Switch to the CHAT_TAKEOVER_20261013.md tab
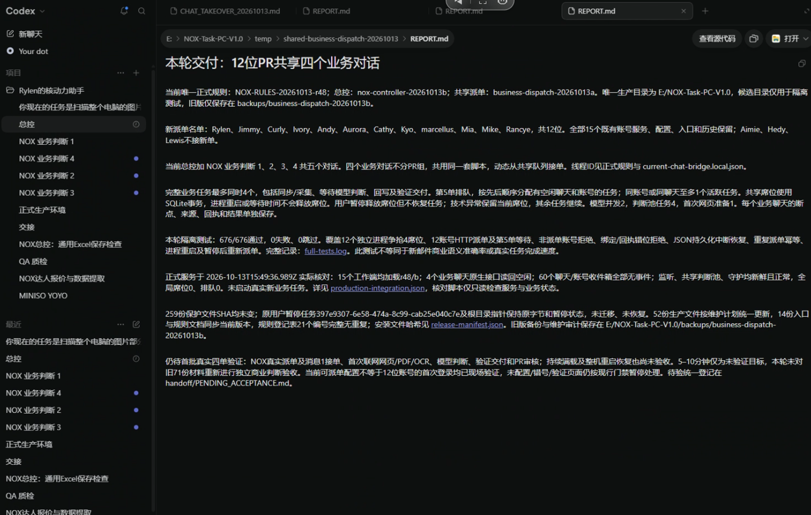 point(225,11)
